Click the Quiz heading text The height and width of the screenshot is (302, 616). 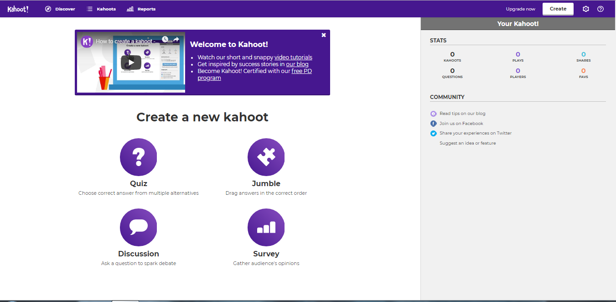139,183
